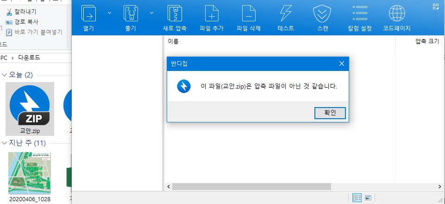Click the 열기 (Open) toolbar icon
Viewport: 445px width, 204px height.
coord(88,13)
